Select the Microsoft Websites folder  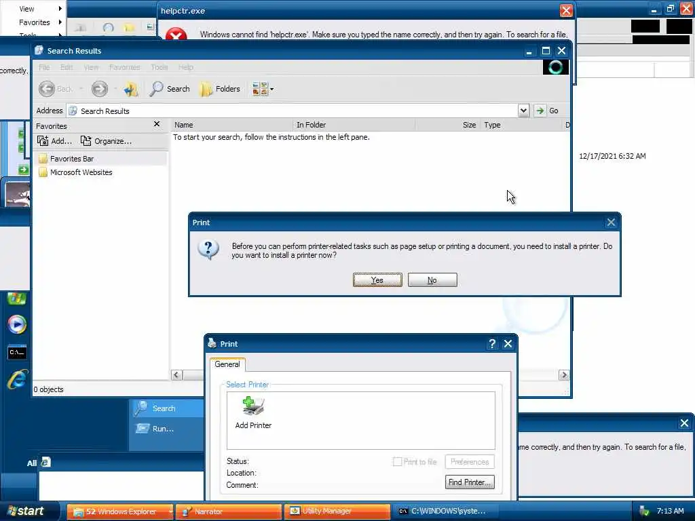point(75,172)
